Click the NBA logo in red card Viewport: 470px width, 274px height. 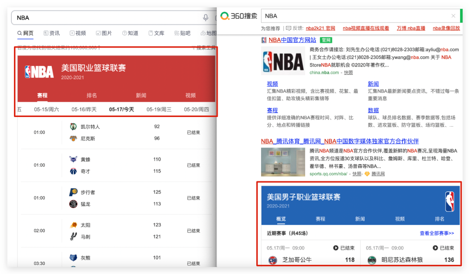39,72
